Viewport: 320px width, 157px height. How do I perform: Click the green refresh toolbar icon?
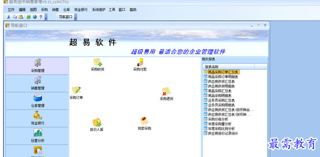[29, 17]
